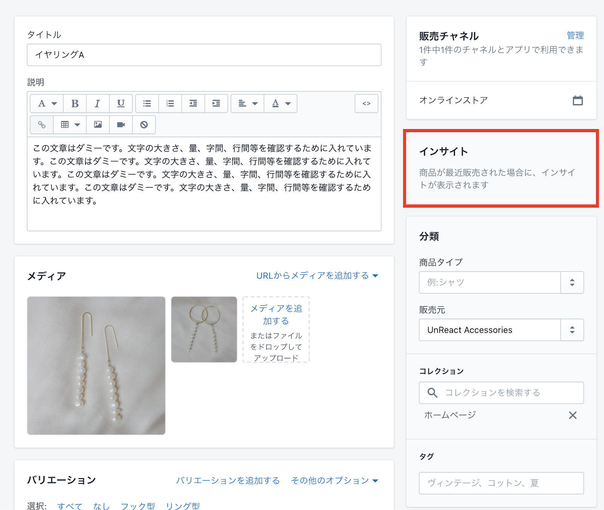Open the font style dropdown
The image size is (604, 510).
point(47,103)
